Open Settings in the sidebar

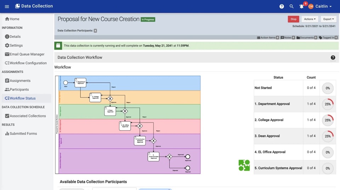click(x=14, y=46)
